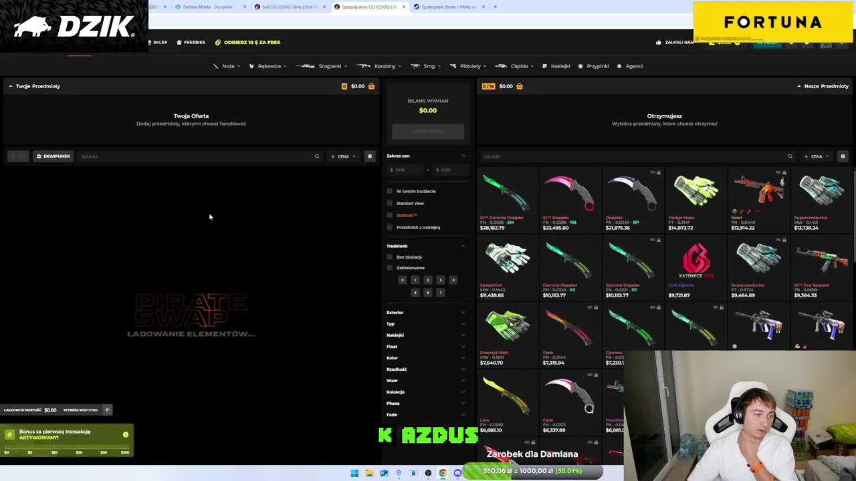This screenshot has width=856, height=481.
Task: Select the Katowice 2014 LGB eSports sticker
Action: point(695,267)
